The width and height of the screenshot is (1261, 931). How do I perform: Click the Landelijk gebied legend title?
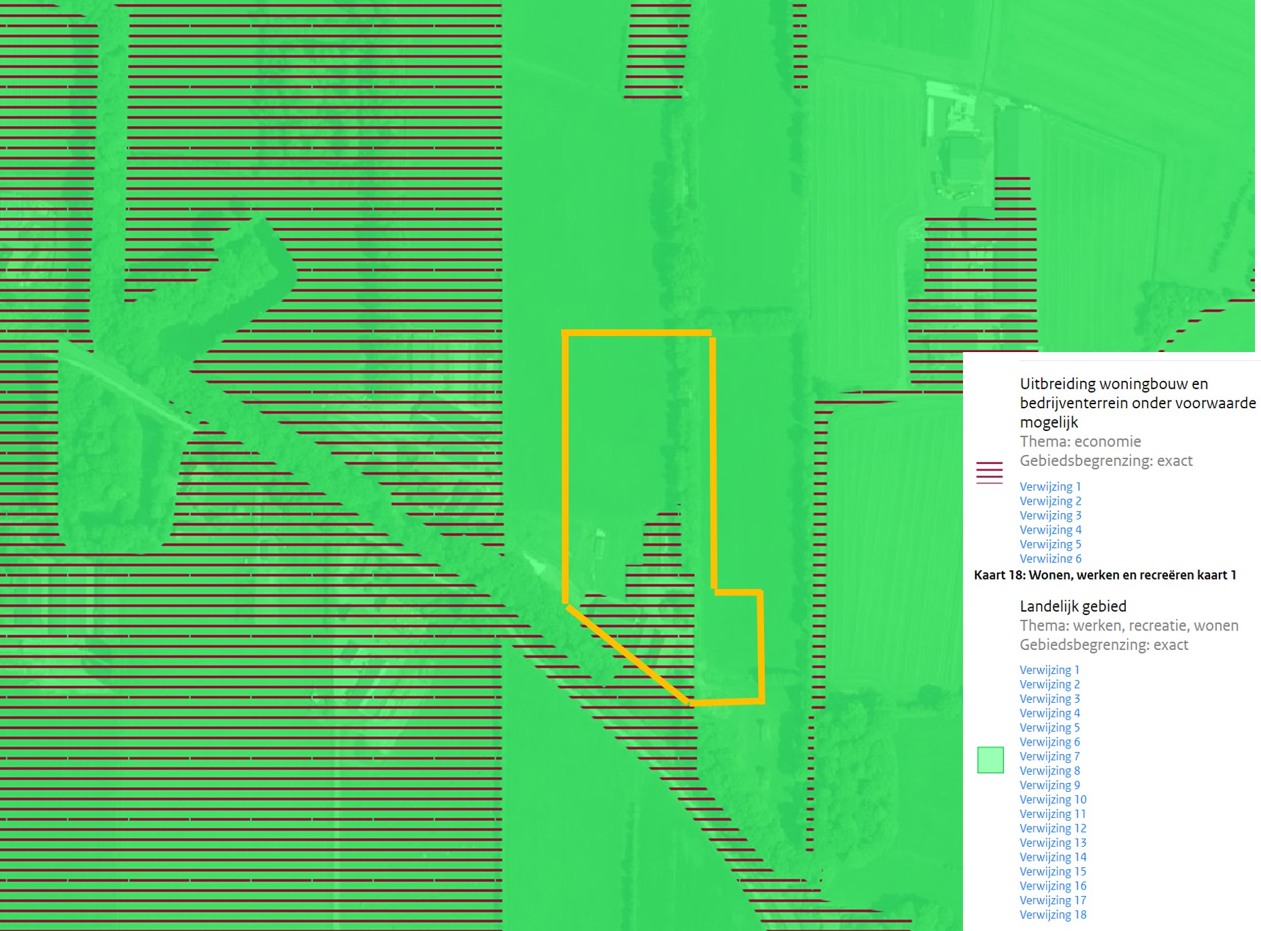[x=1073, y=606]
